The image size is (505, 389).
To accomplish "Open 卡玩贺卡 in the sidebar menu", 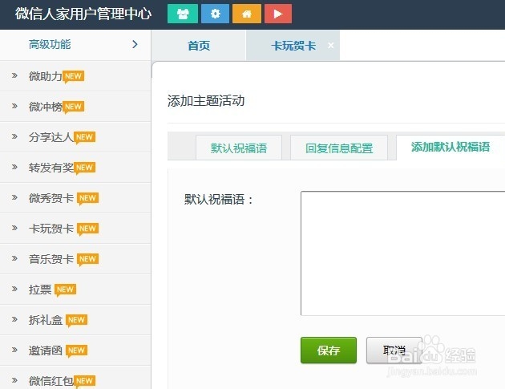I will pos(50,229).
